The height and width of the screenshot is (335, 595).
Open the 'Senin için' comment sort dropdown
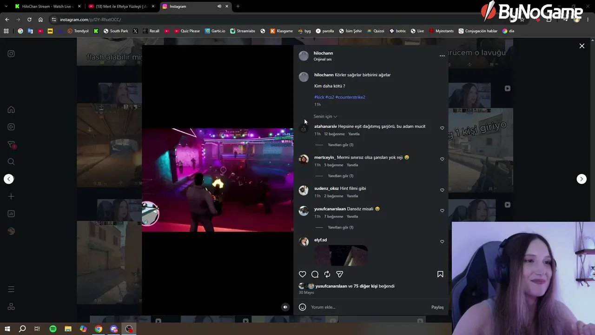[x=325, y=116]
